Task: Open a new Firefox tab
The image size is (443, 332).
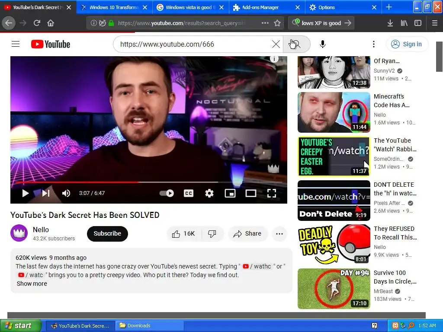Action: [x=389, y=7]
